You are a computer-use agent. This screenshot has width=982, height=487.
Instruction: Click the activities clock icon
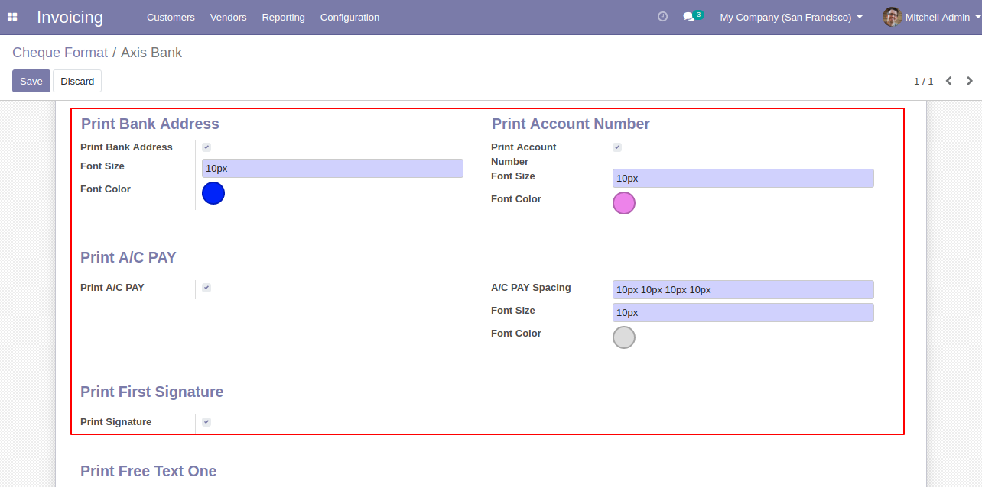click(x=662, y=17)
